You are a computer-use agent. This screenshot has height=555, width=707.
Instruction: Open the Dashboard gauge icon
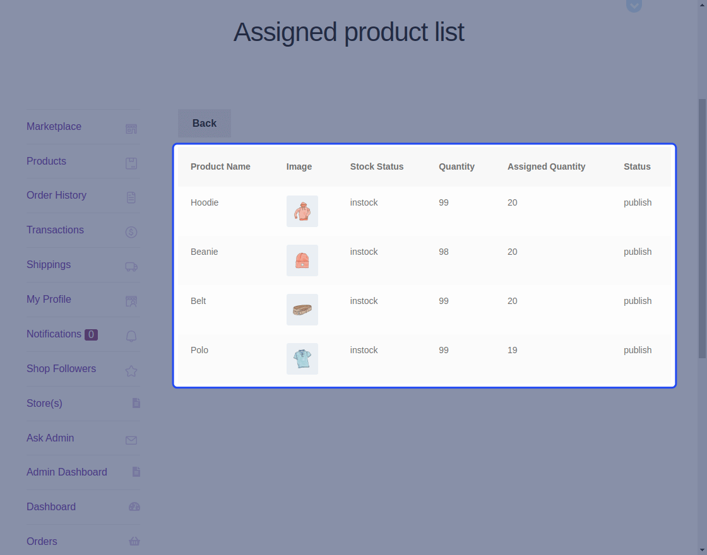pos(134,506)
